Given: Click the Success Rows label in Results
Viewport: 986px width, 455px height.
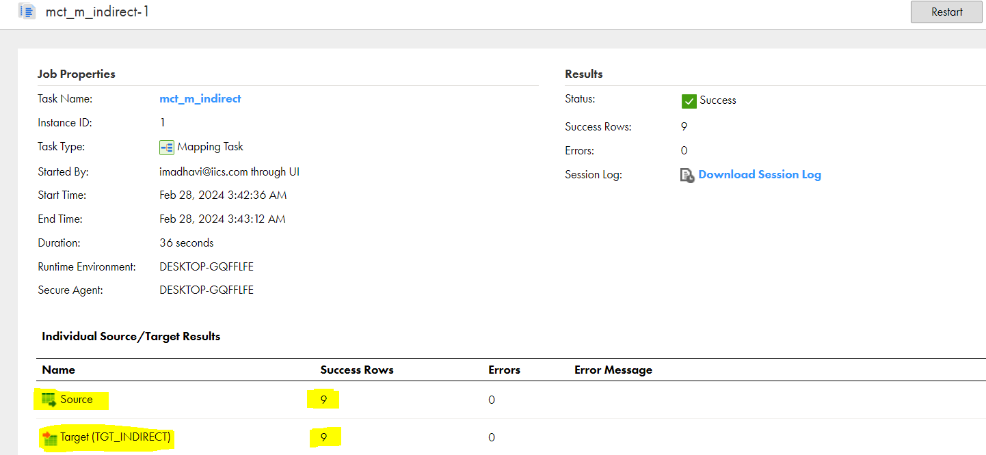Looking at the screenshot, I should (x=598, y=126).
